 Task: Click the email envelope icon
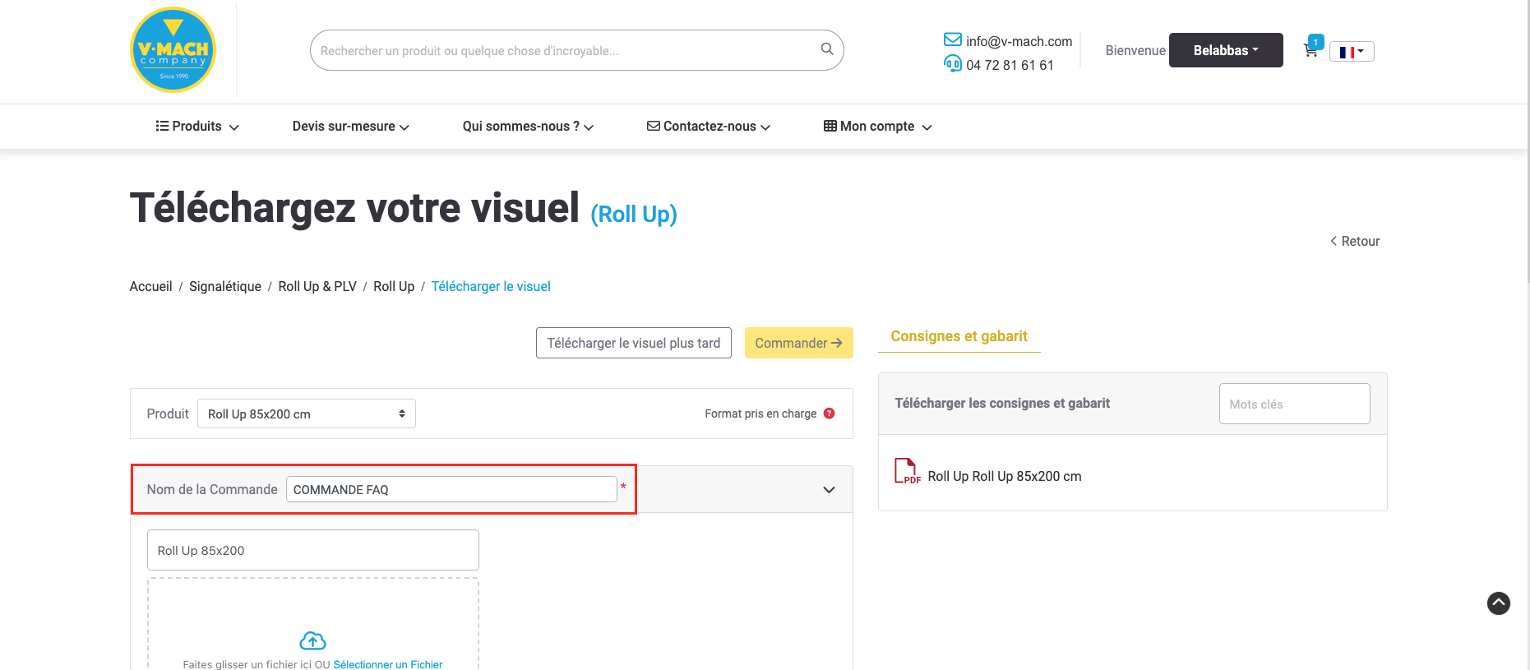pyautogui.click(x=952, y=39)
